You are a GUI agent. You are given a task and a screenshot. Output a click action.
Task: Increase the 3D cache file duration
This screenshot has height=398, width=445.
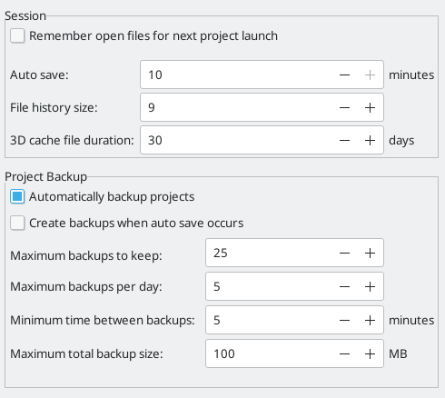click(x=370, y=140)
